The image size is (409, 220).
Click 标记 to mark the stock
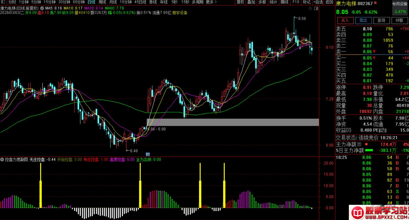point(306,2)
